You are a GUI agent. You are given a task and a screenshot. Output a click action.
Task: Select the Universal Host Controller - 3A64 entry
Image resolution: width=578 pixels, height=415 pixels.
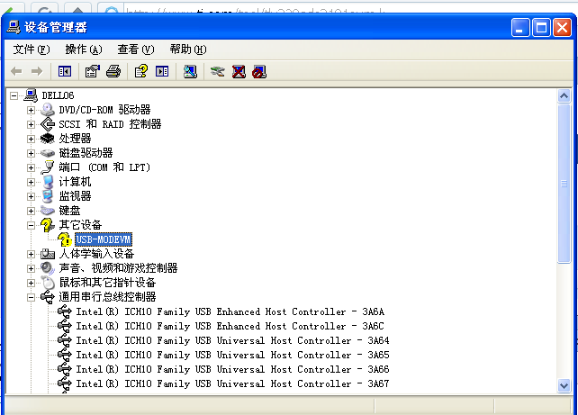(232, 340)
